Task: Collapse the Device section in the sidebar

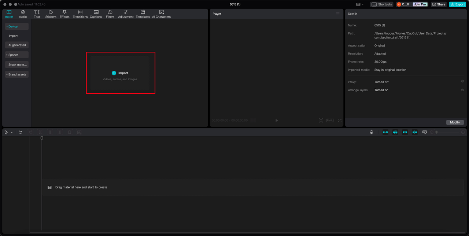Action: point(17,26)
